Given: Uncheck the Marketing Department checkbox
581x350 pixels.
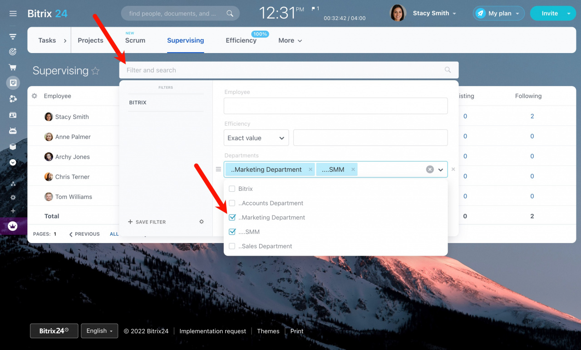Looking at the screenshot, I should click(x=232, y=218).
